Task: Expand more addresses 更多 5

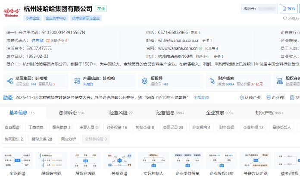Action: [x=219, y=56]
